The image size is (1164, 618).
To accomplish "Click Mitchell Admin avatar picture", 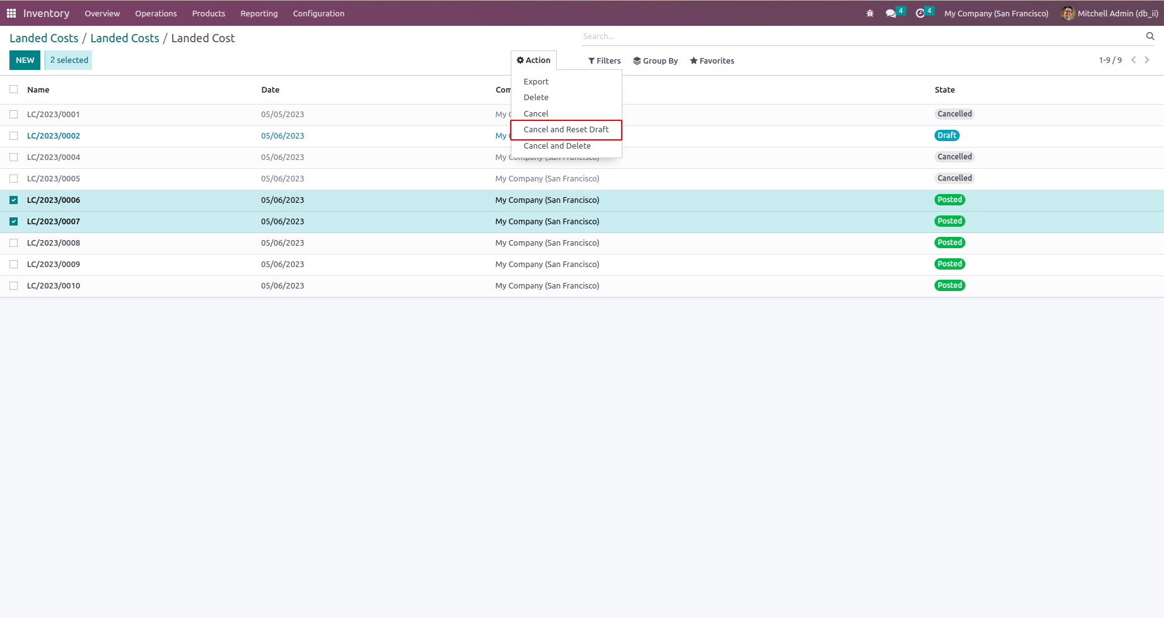I will coord(1068,13).
